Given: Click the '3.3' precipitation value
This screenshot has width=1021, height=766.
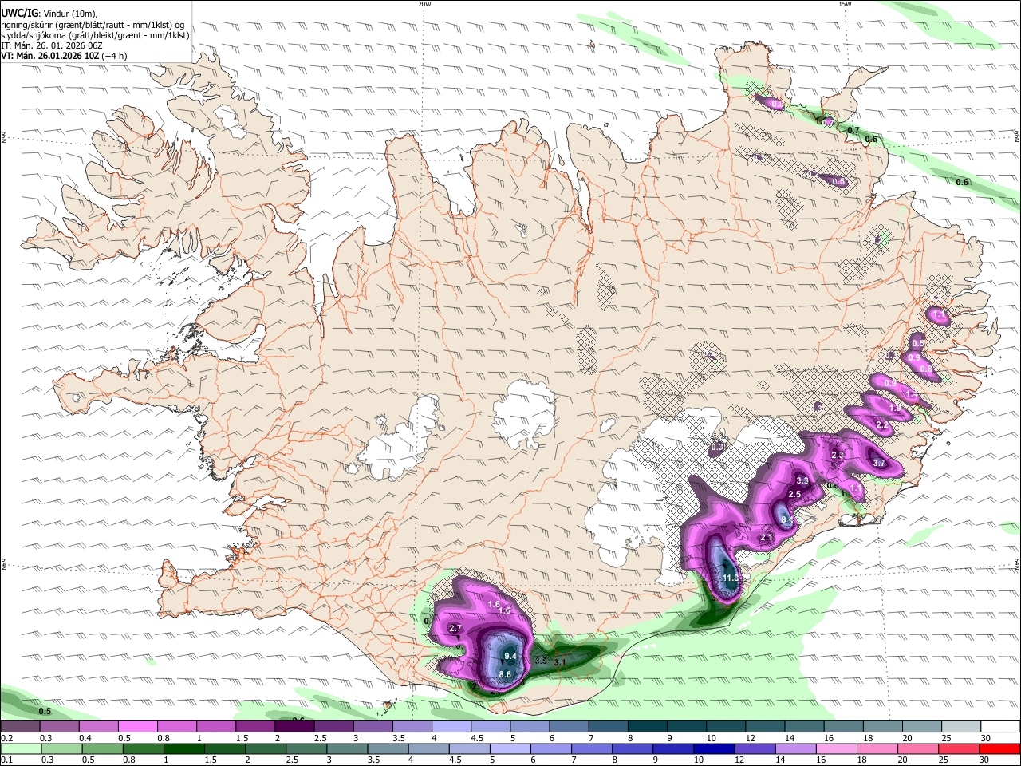Looking at the screenshot, I should coord(802,480).
